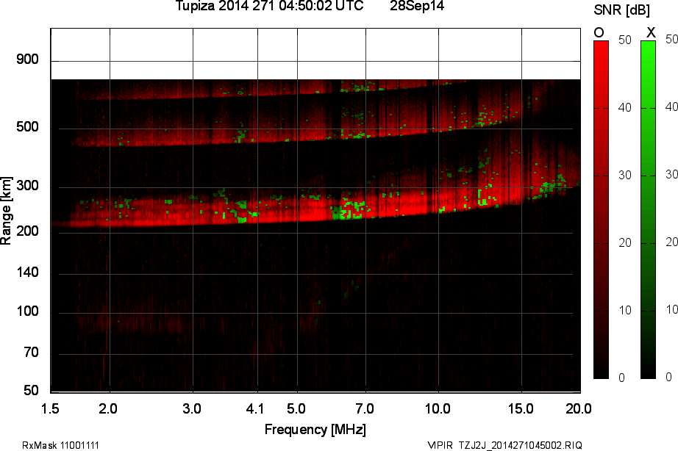Click the 'O' label above the red bar

(x=599, y=33)
